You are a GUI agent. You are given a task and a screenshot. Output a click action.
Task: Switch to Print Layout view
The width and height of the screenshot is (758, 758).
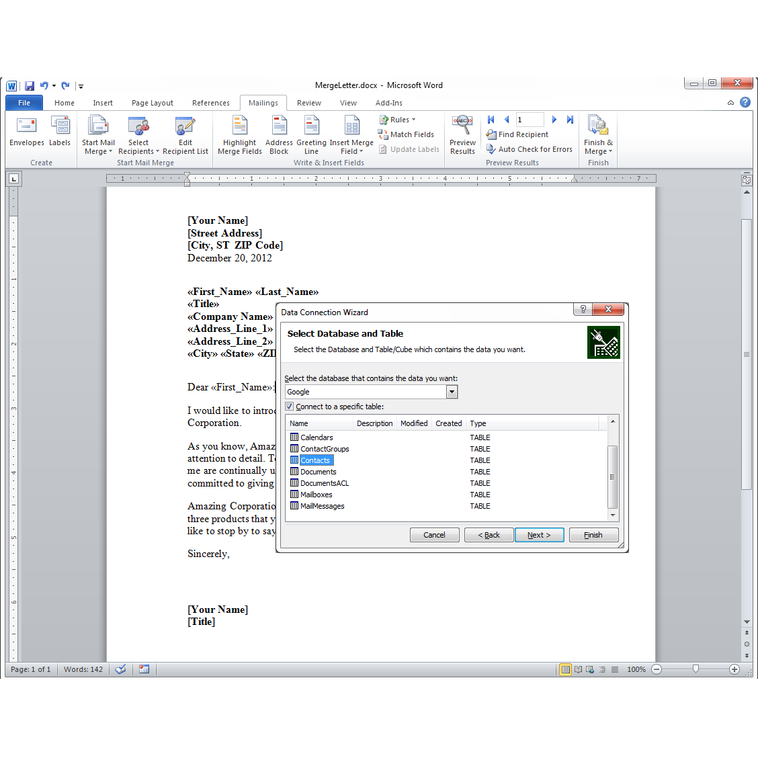coord(565,669)
